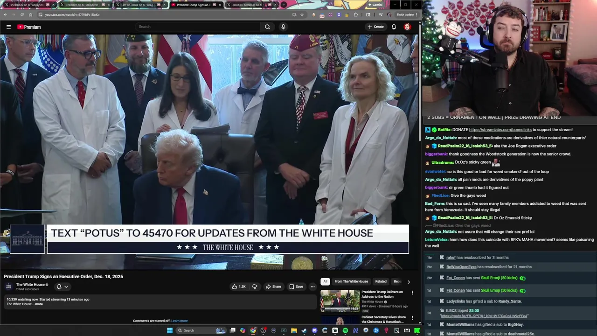The height and width of the screenshot is (336, 597).
Task: Focus the YouTube Search input field
Action: (x=198, y=27)
